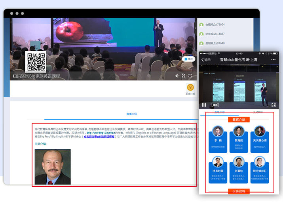Click the QR code on the video
Viewport: 283px width, 202px height.
[36, 61]
